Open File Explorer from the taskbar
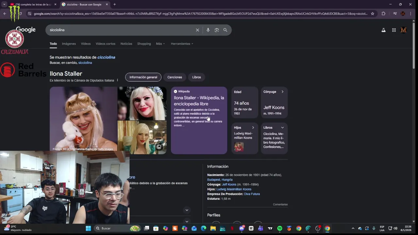This screenshot has width=418, height=235. tap(213, 228)
